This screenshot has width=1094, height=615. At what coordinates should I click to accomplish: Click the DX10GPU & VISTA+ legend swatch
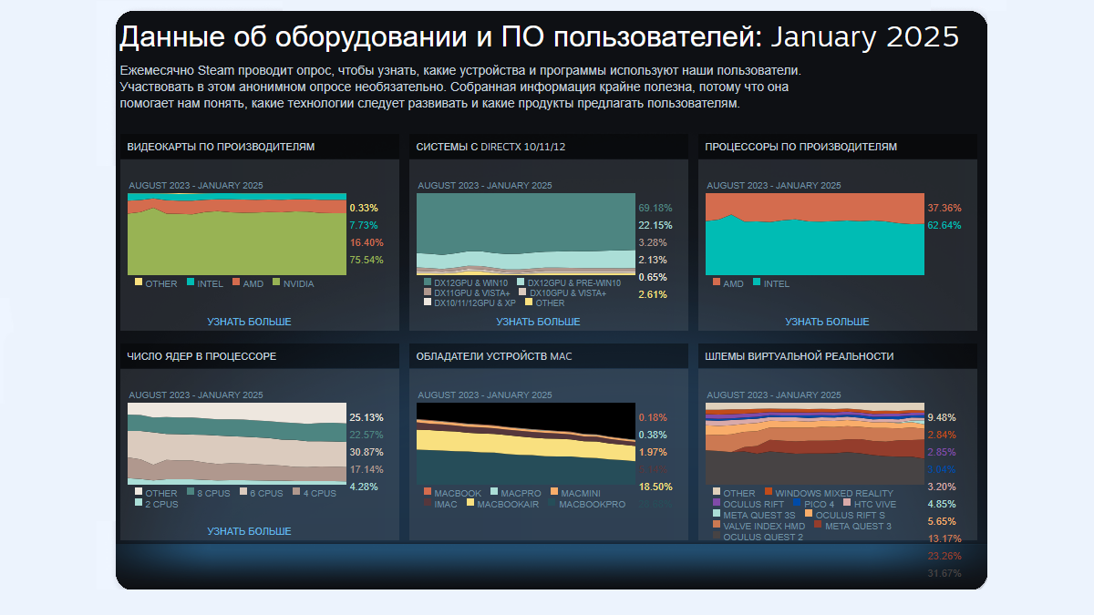coord(521,292)
